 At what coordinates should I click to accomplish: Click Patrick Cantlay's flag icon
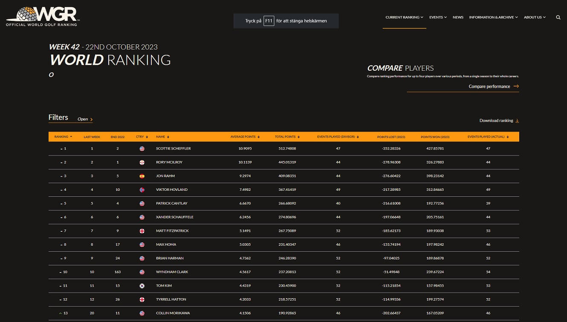click(x=142, y=203)
